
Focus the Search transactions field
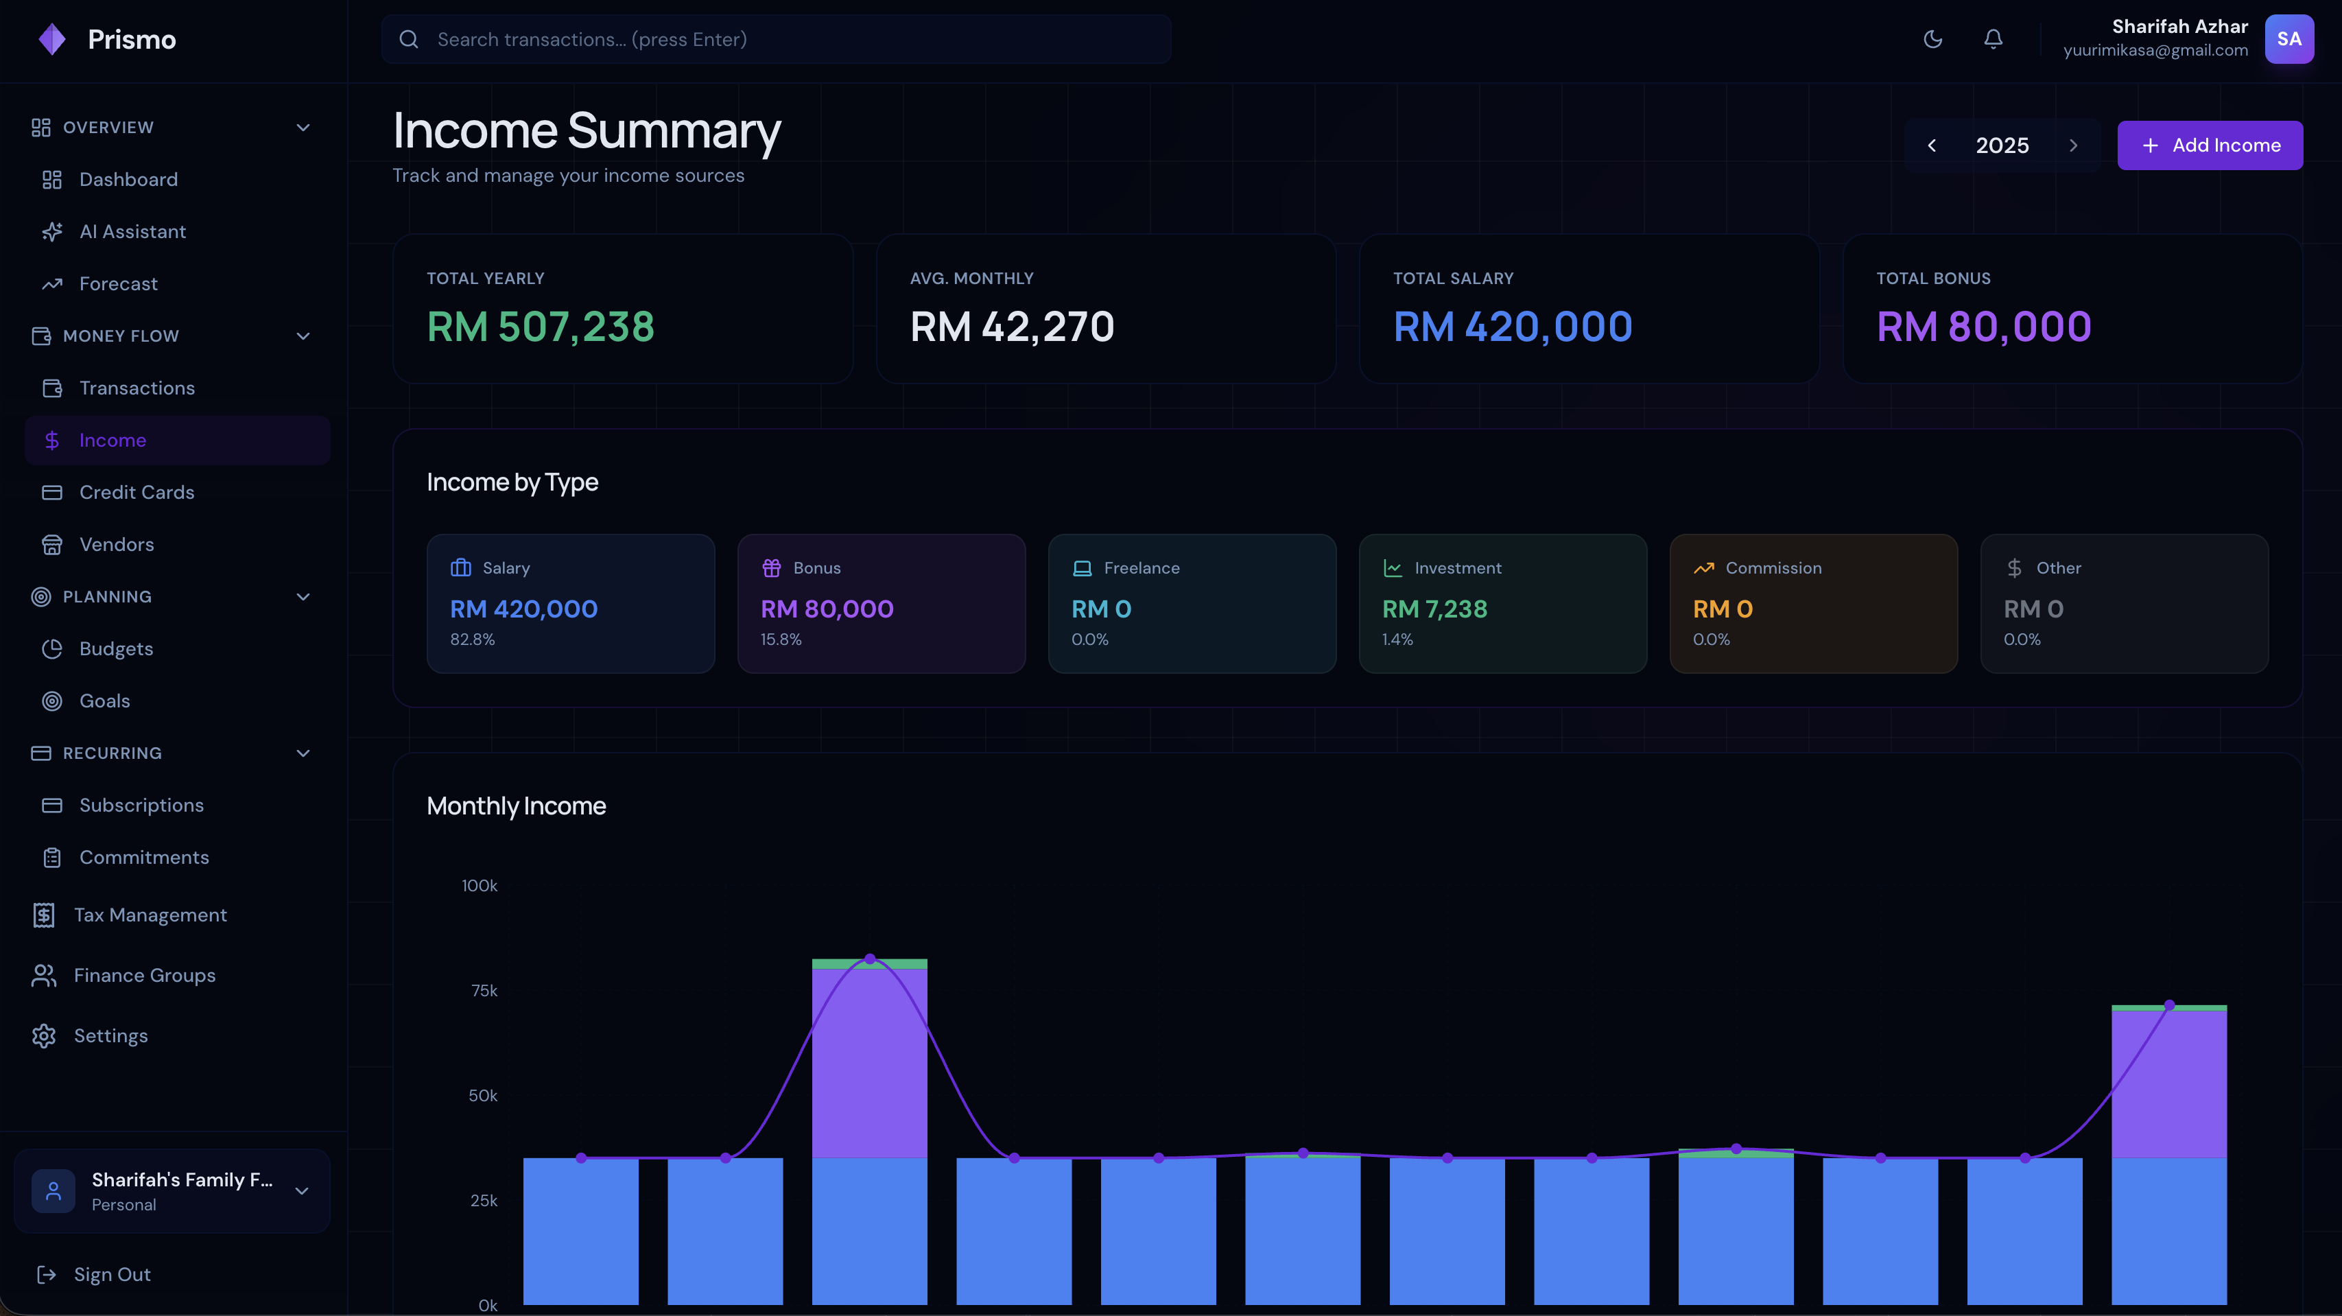click(775, 39)
